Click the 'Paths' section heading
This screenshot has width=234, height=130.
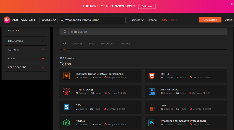(65, 64)
